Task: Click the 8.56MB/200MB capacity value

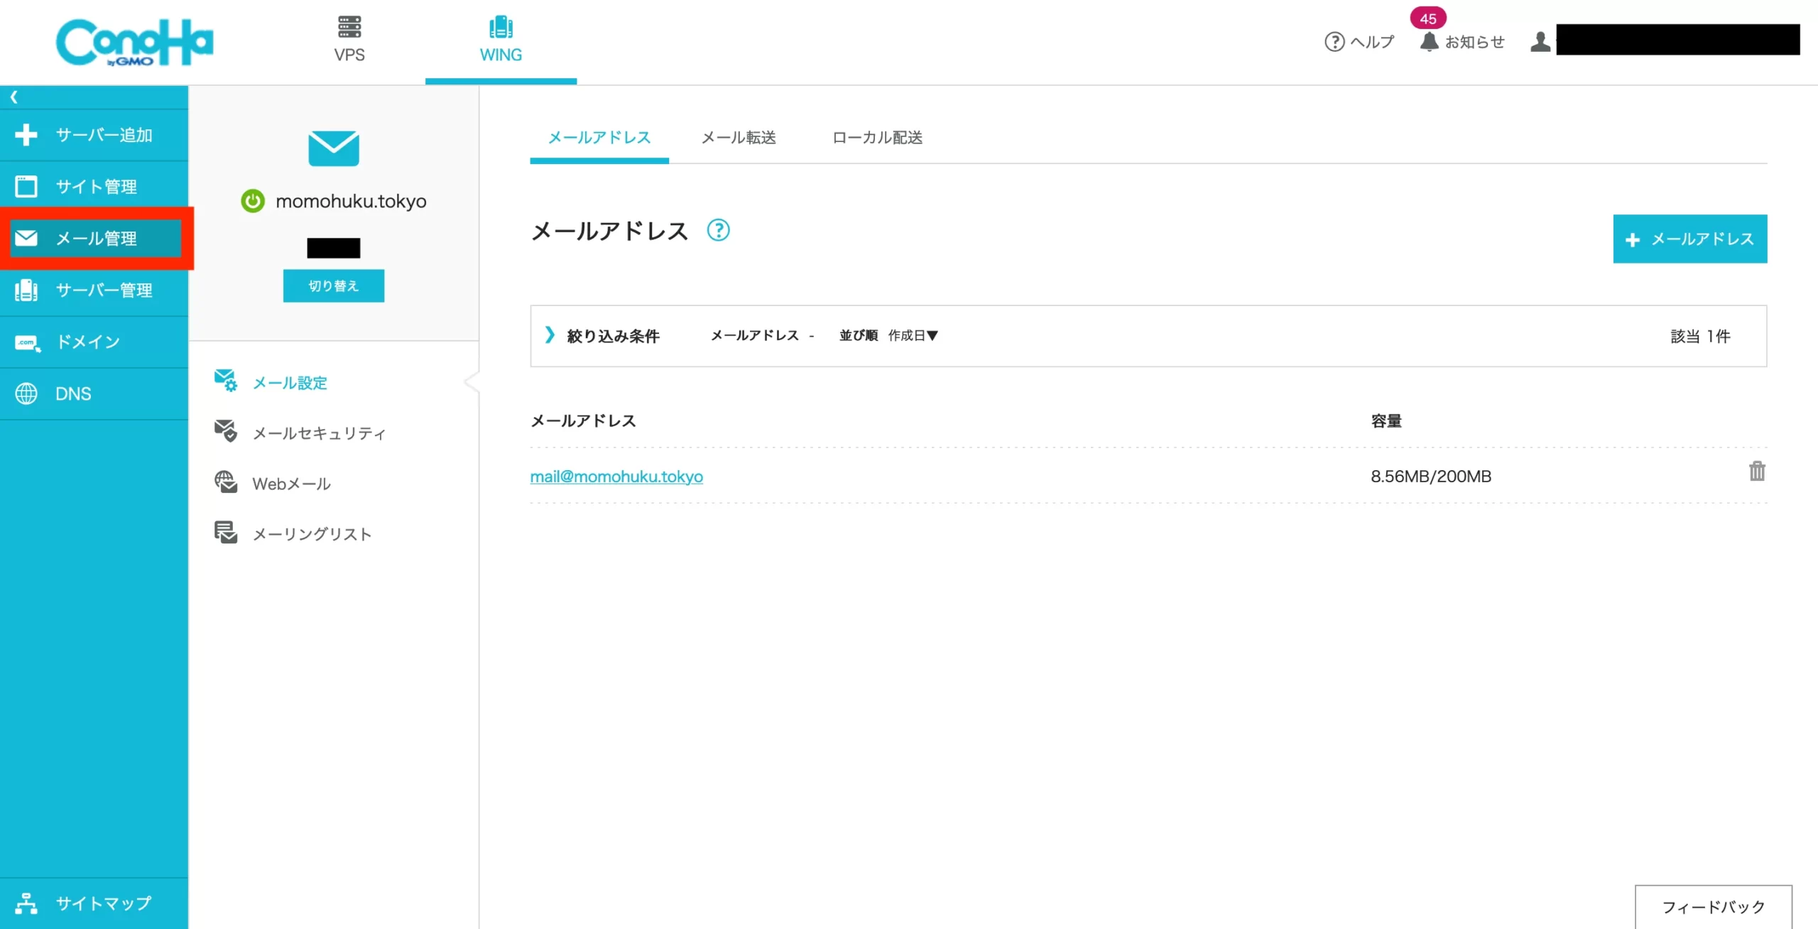Action: 1431,477
